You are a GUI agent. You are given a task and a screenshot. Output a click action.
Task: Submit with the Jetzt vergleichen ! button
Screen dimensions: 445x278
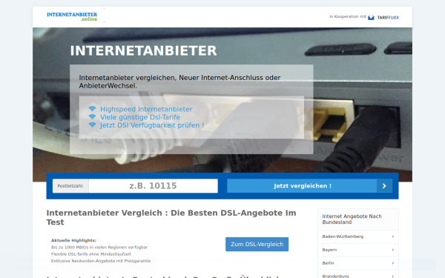309,186
